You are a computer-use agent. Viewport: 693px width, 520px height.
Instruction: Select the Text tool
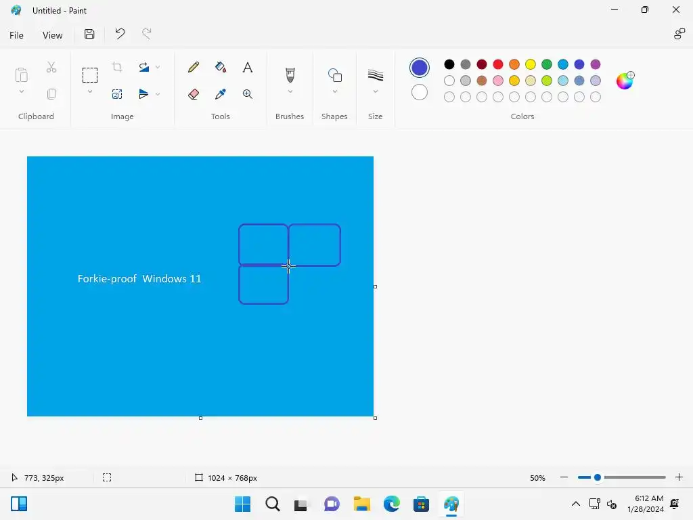(x=248, y=67)
